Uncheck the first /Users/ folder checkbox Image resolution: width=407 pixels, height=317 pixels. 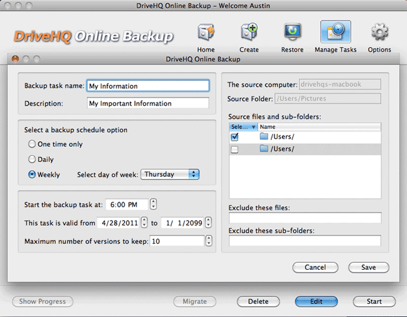pyautogui.click(x=234, y=137)
